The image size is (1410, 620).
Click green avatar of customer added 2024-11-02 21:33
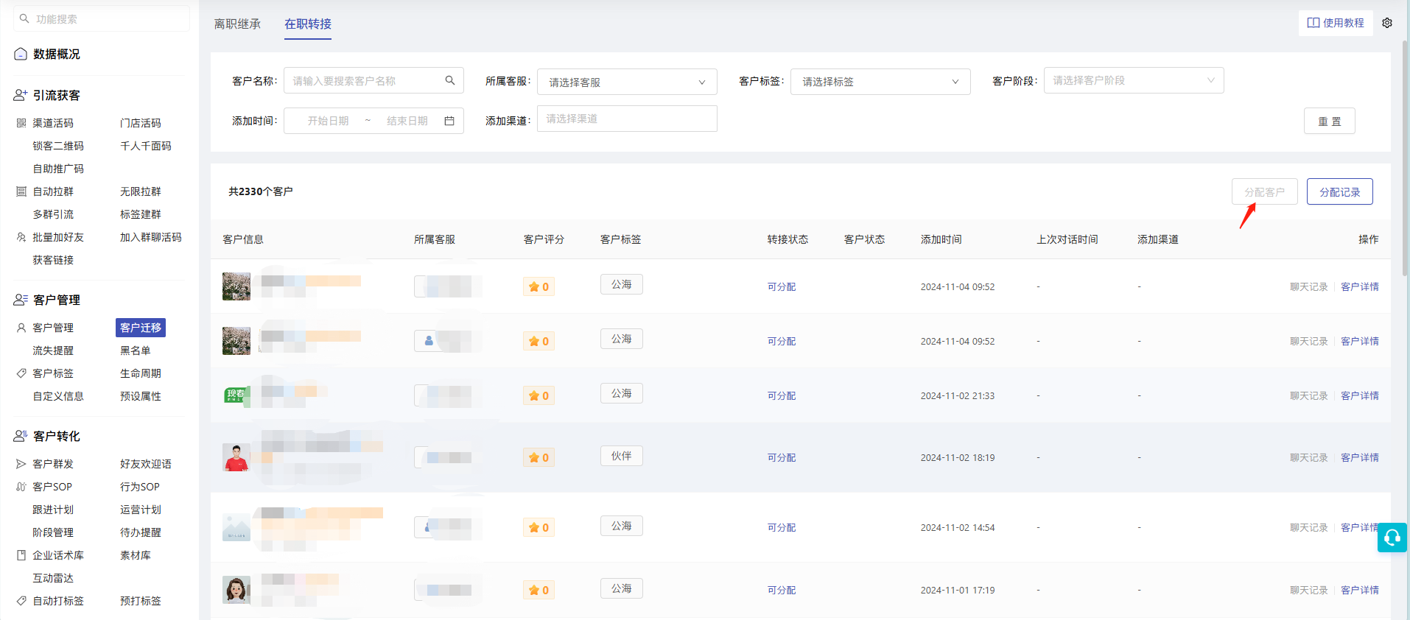tap(236, 395)
